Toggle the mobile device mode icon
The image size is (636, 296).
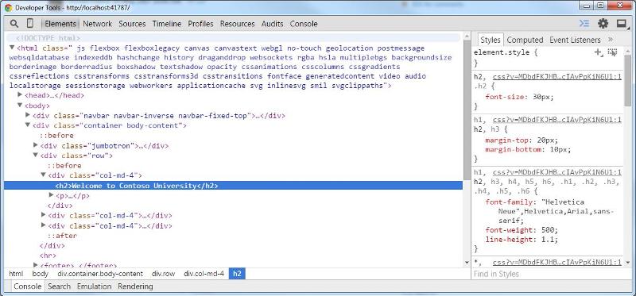click(30, 24)
